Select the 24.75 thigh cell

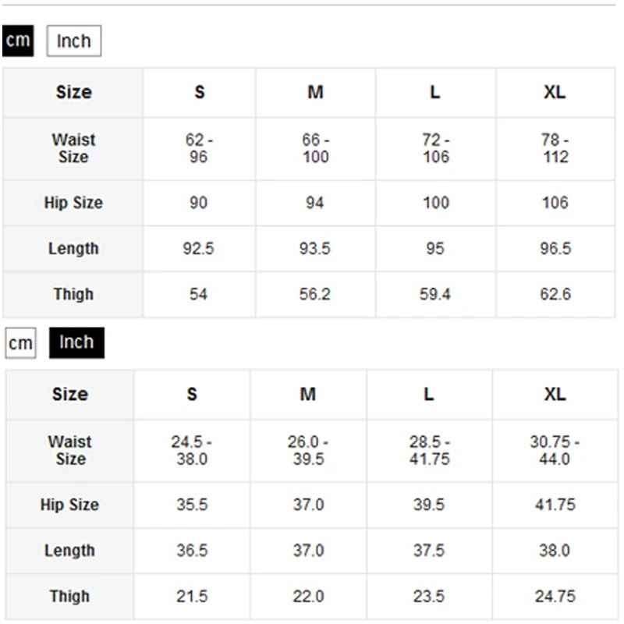click(555, 597)
